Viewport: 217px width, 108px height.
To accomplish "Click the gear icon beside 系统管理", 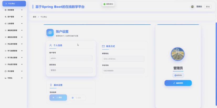I will tap(6, 10).
